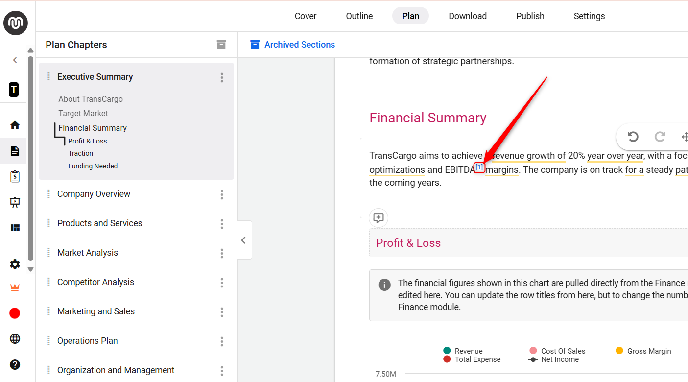The image size is (688, 382).
Task: Open the Company Overview chapter
Action: (x=94, y=194)
